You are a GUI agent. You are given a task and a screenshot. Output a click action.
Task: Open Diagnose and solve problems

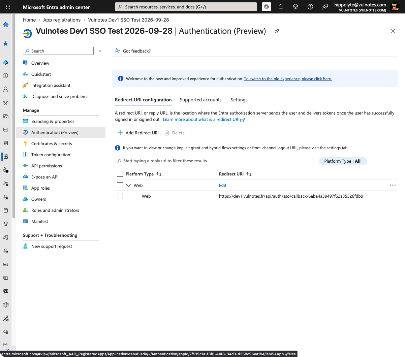[61, 96]
